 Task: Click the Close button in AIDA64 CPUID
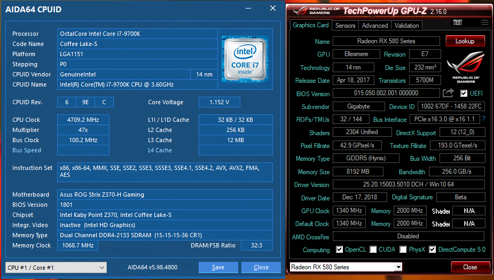coord(261,267)
